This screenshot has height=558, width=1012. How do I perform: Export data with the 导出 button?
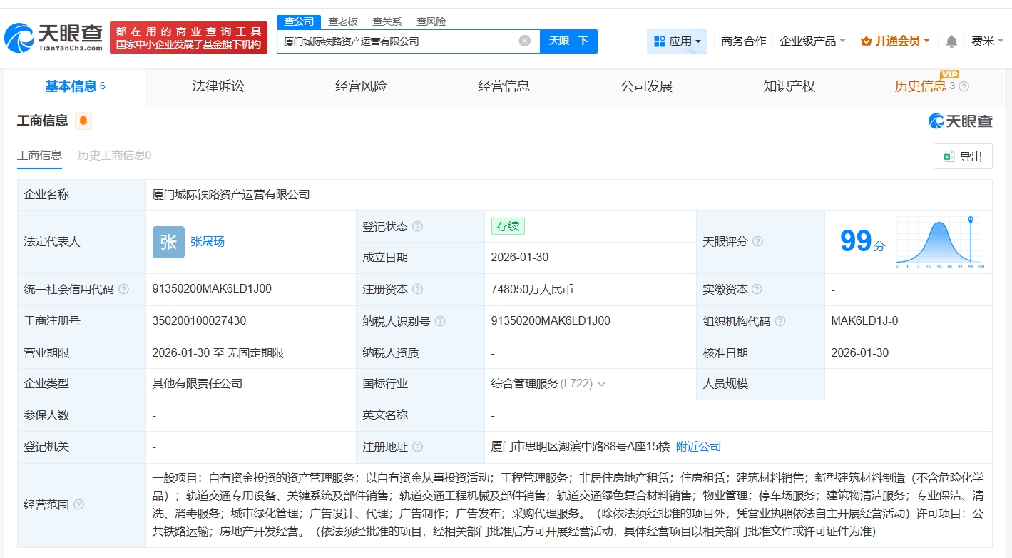[x=963, y=157]
